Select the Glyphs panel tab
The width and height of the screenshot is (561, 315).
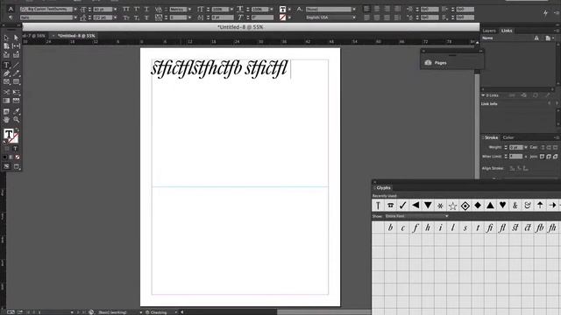pos(383,188)
